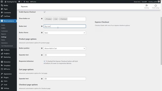Click the Users icon in sidebar

[2, 81]
